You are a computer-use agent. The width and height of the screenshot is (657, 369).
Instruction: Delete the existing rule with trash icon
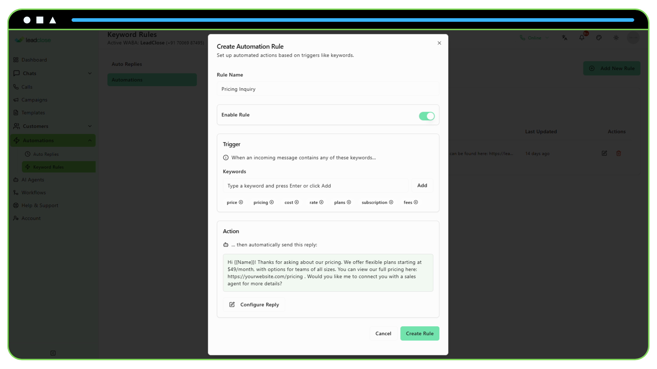(618, 153)
